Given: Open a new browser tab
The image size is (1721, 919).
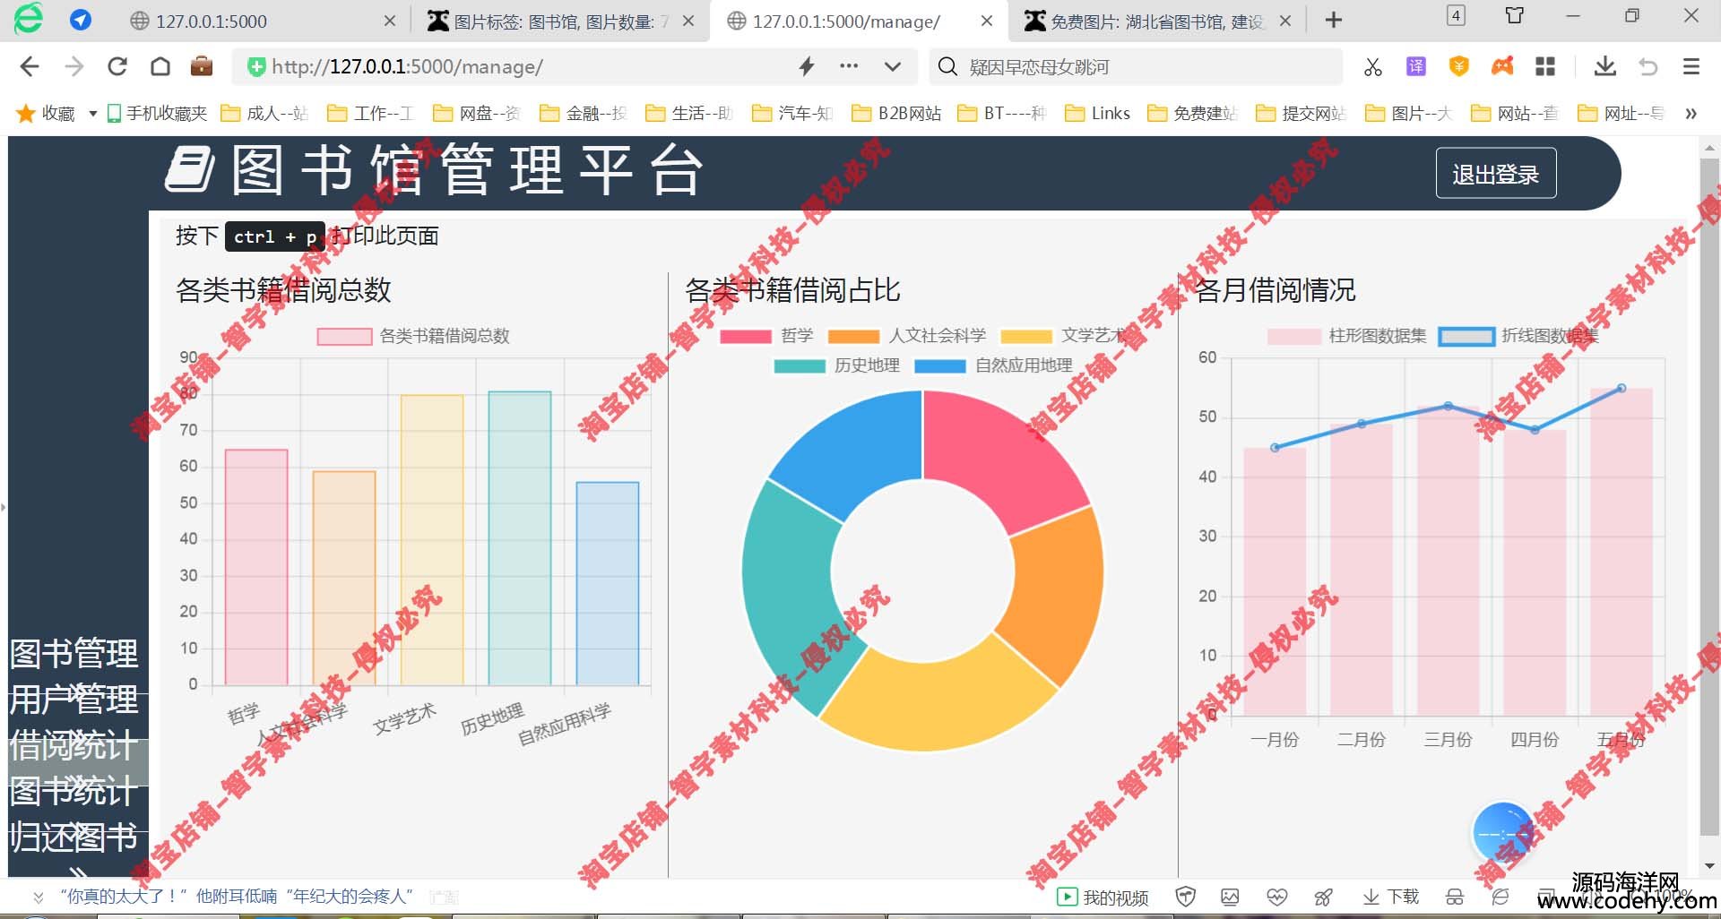Looking at the screenshot, I should (1334, 21).
